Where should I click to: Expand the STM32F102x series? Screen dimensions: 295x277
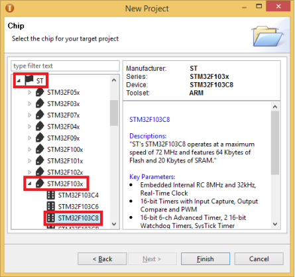point(30,172)
